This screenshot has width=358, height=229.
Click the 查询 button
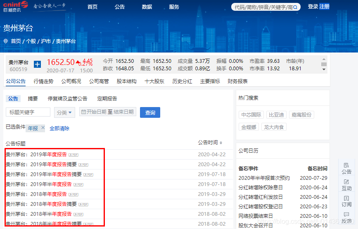[150, 112]
